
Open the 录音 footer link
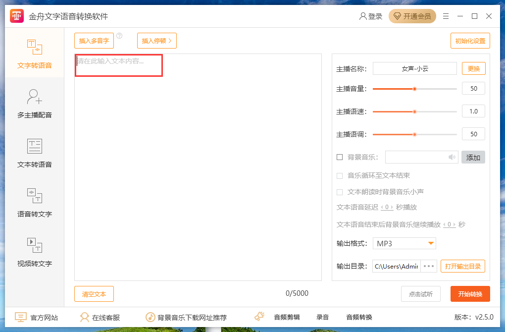[322, 317]
